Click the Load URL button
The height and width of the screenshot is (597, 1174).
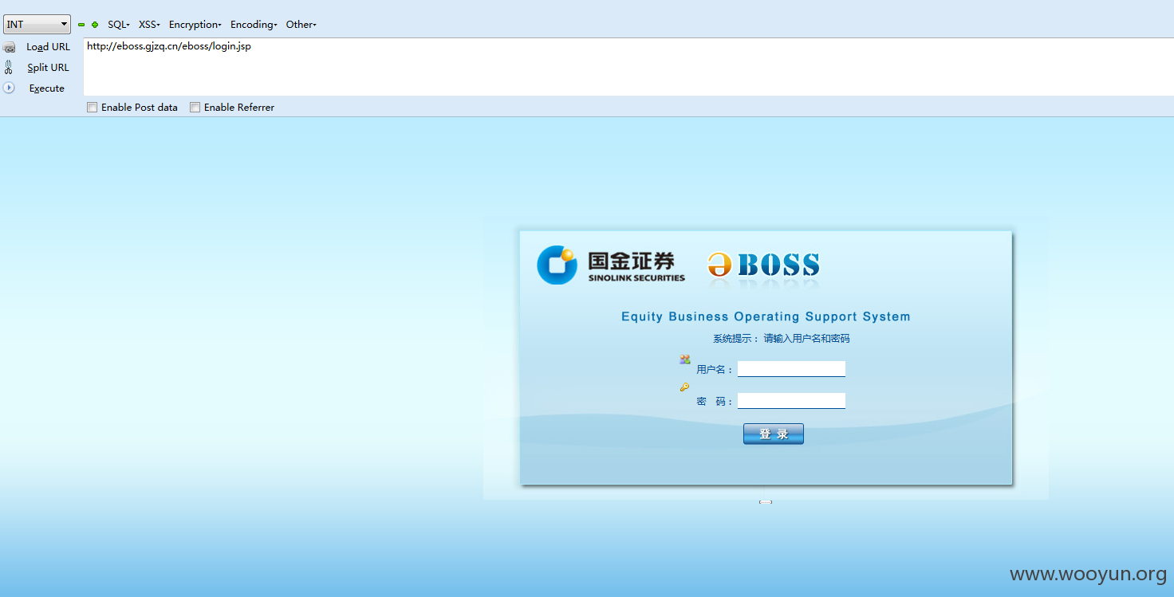[48, 47]
